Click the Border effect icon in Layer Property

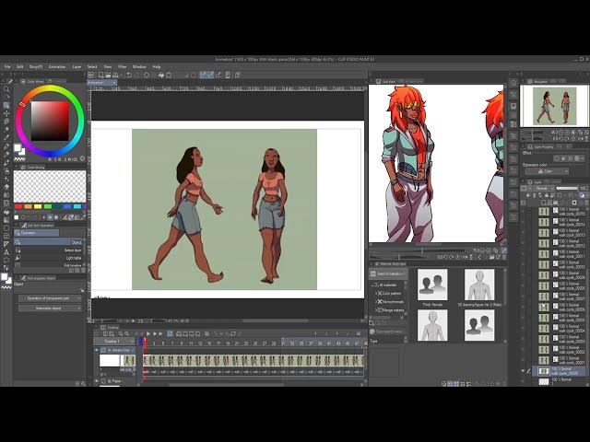[558, 158]
